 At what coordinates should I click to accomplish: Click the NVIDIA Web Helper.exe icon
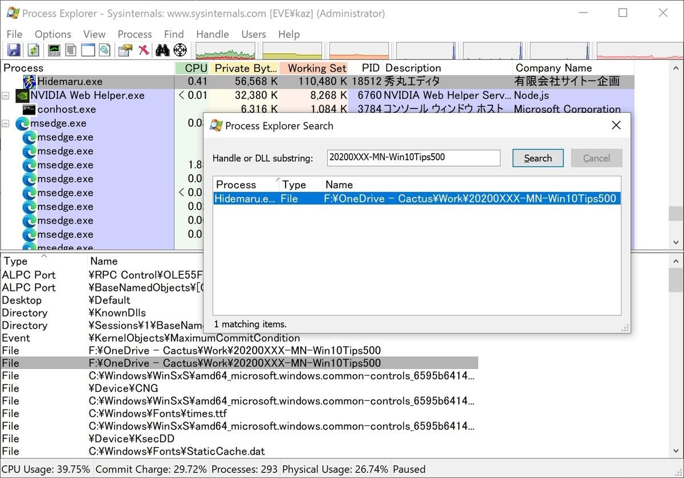coord(22,95)
